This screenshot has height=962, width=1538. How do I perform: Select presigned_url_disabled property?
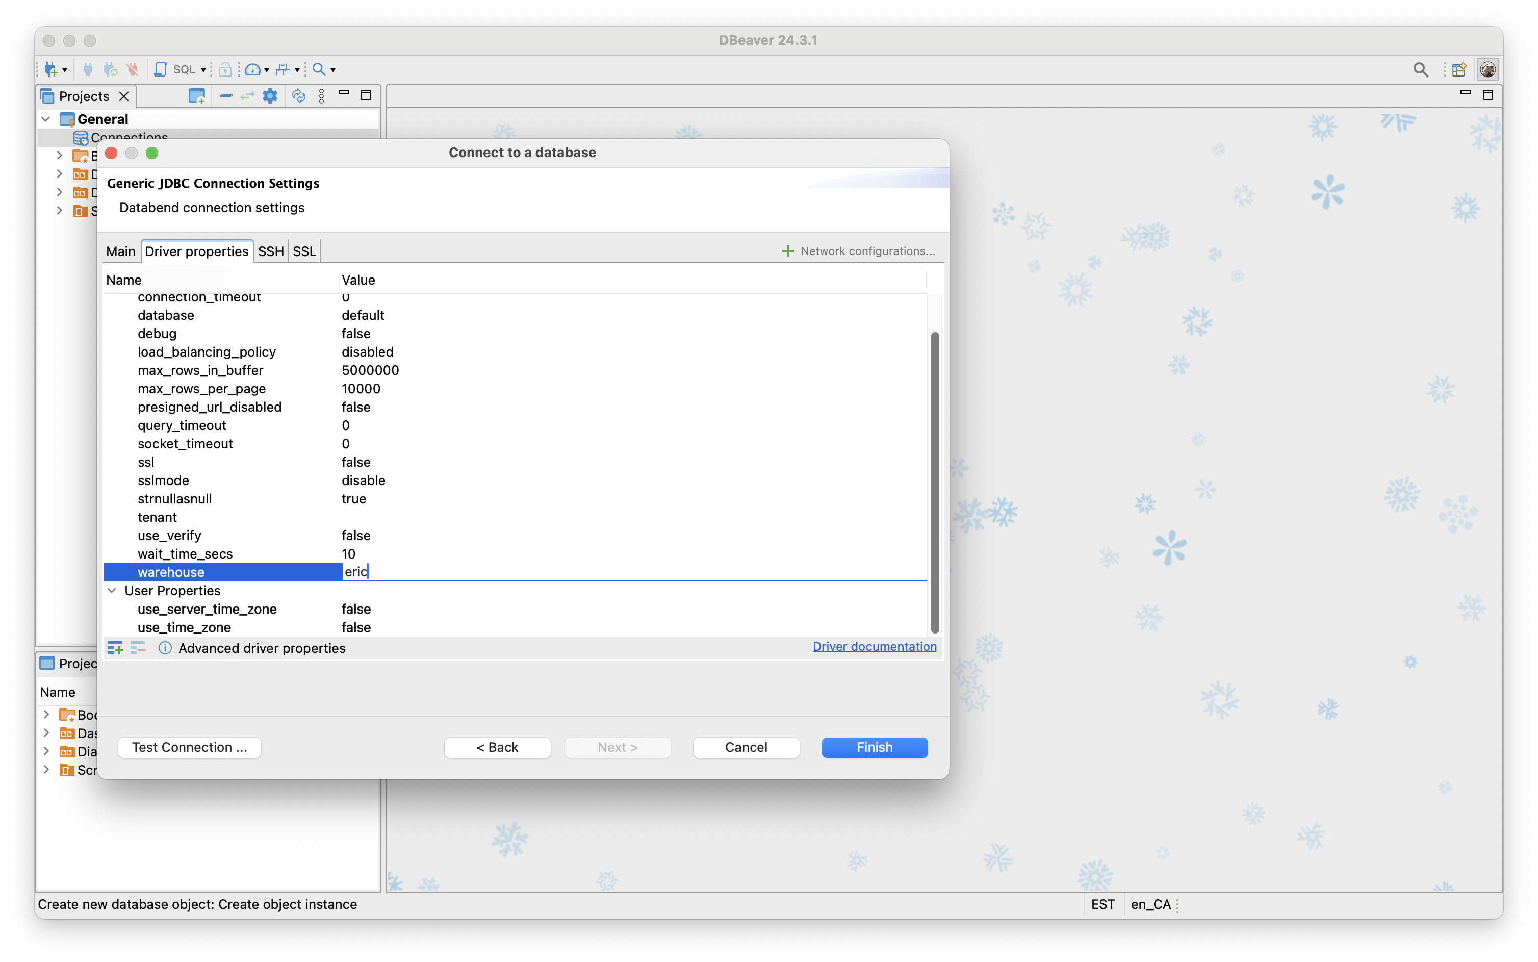point(209,407)
